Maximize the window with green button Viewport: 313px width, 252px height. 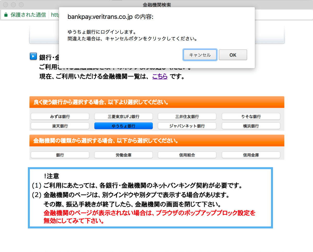(21, 5)
